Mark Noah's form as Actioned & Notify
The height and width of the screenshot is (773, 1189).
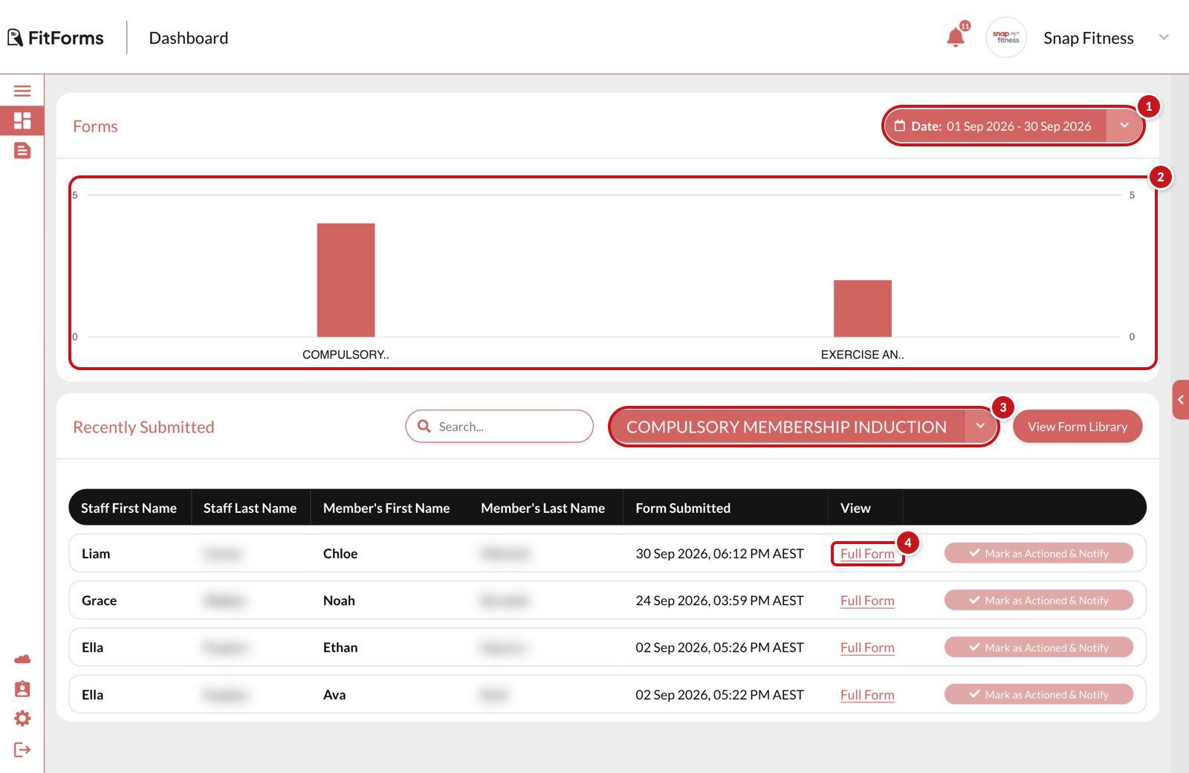pos(1039,600)
